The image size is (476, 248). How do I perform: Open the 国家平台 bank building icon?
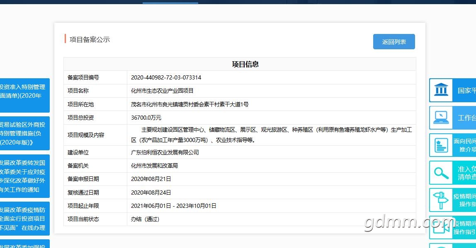[441, 90]
